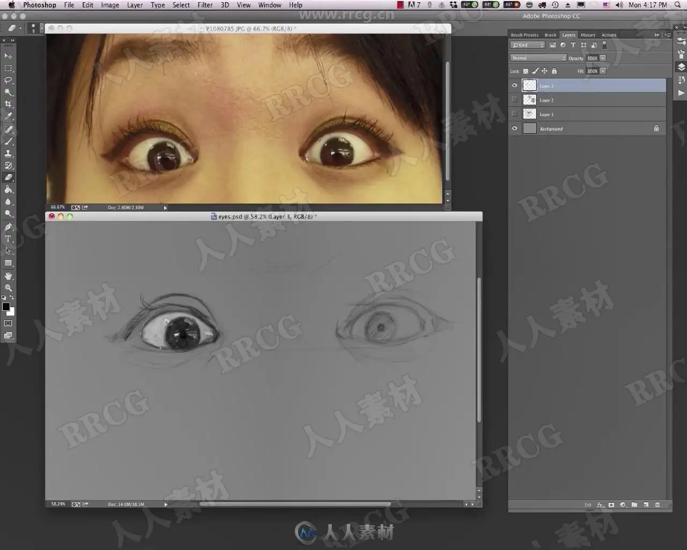Hide the Background layer

(515, 128)
